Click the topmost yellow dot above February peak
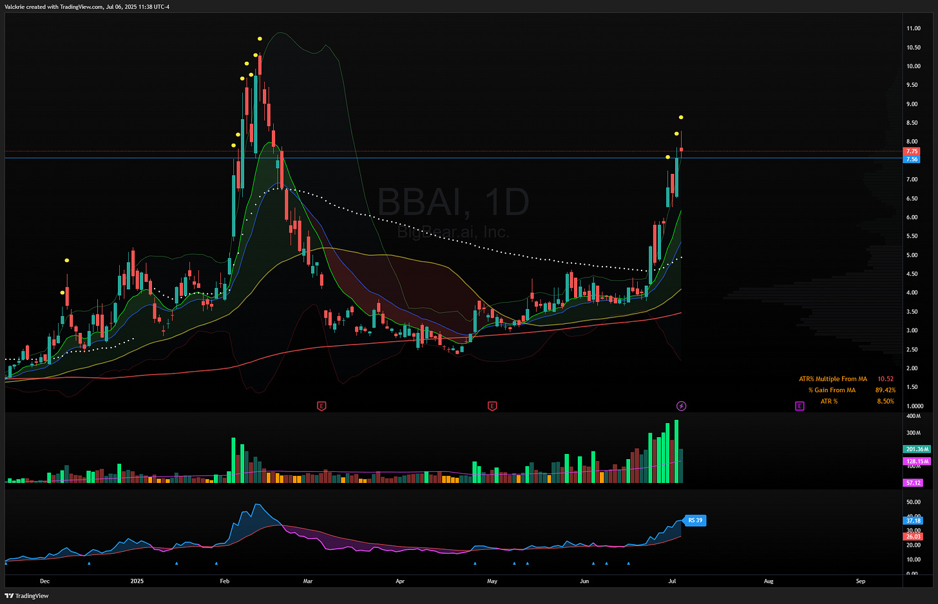Screen dimensions: 938x604 tap(260, 39)
